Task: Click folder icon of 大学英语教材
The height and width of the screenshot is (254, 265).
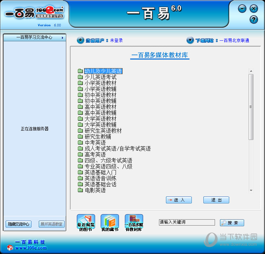Action: [80, 119]
